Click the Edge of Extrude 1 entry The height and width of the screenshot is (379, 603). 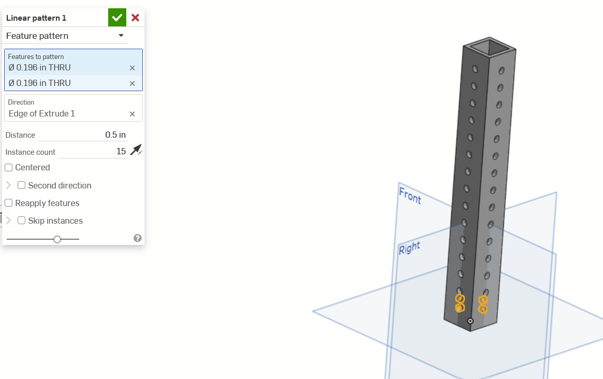42,114
